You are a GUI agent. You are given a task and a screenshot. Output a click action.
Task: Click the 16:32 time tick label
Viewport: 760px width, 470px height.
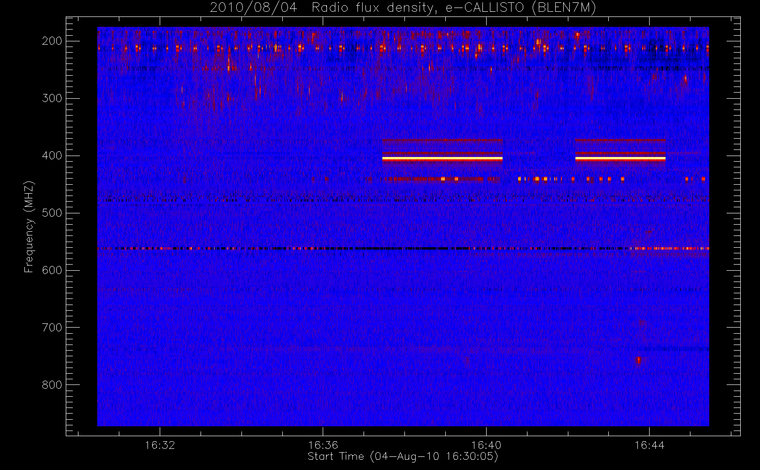[x=160, y=445]
